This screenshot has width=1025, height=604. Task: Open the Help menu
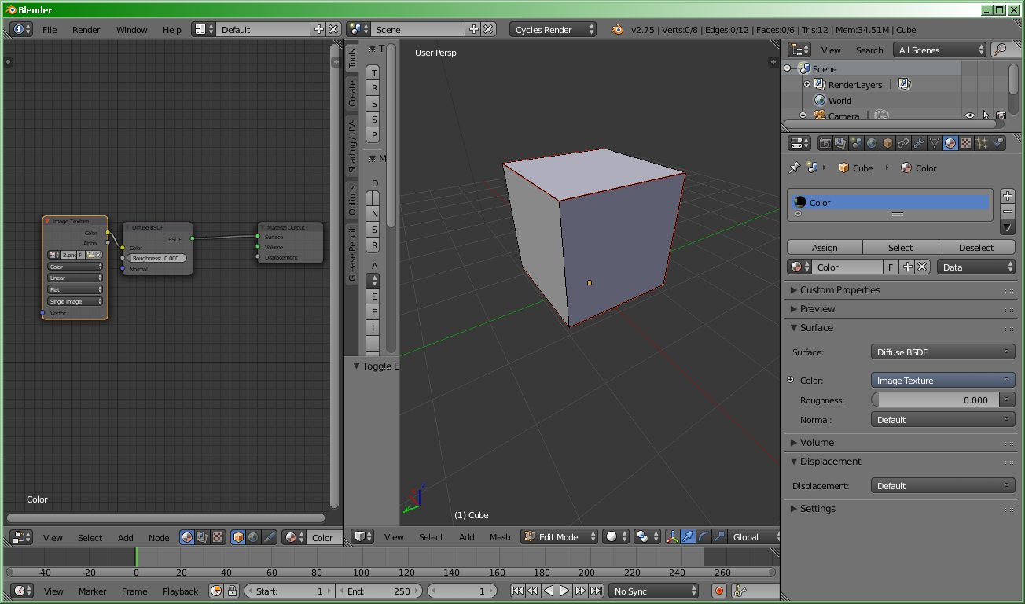pos(172,30)
